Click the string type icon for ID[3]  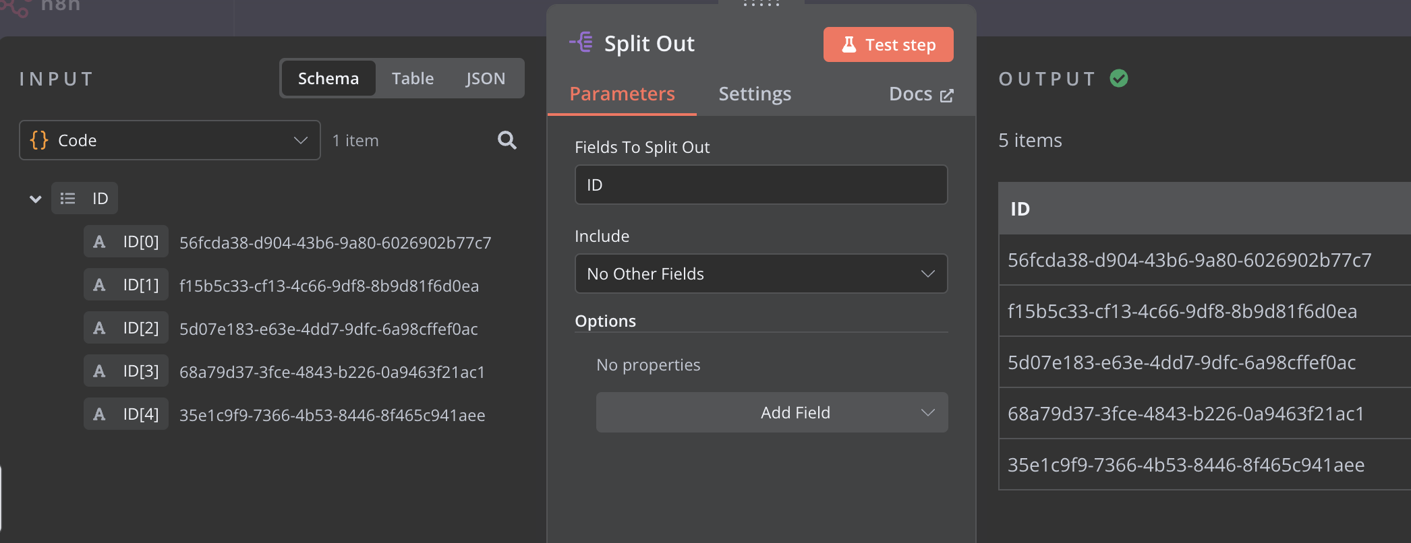[x=99, y=371]
